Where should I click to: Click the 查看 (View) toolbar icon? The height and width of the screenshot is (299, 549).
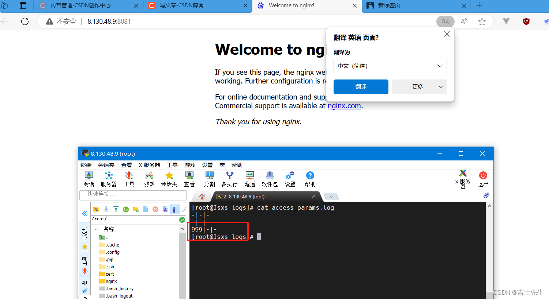coord(189,179)
